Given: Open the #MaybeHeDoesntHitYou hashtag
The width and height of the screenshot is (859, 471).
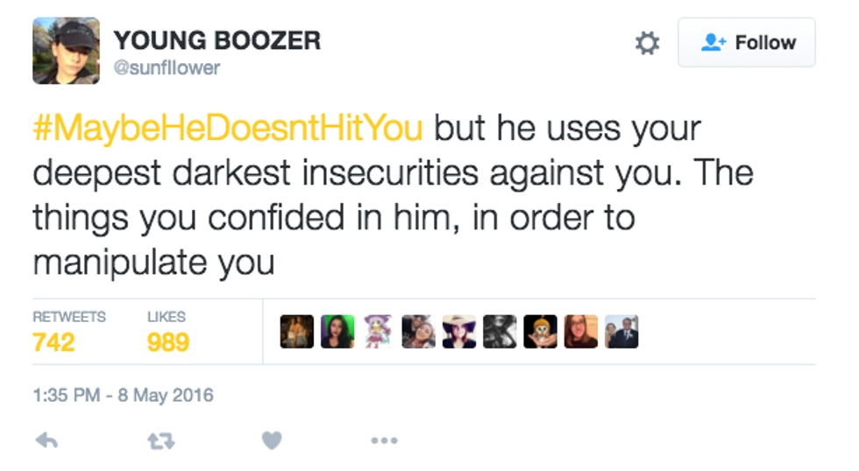Looking at the screenshot, I should 227,129.
